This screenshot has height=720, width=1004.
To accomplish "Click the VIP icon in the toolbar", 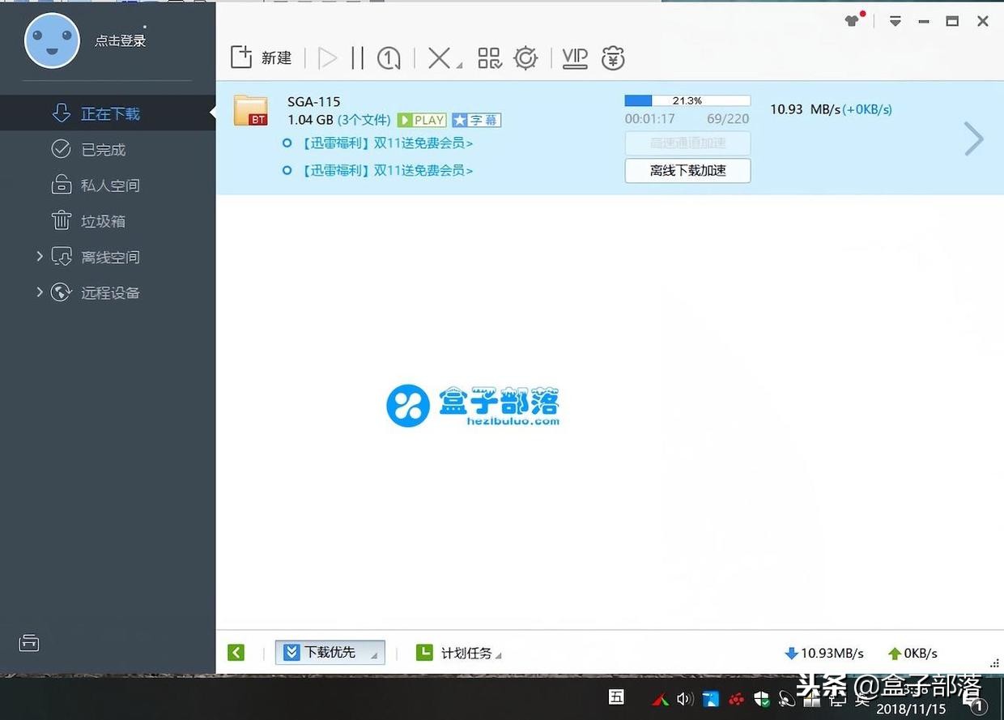I will pyautogui.click(x=574, y=58).
